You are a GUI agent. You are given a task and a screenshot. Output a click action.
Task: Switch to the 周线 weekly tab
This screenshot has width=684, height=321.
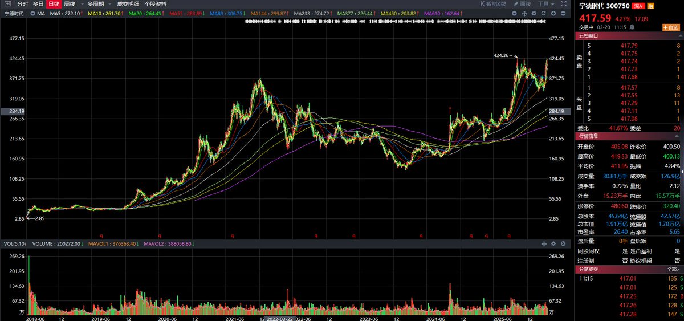(x=70, y=3)
